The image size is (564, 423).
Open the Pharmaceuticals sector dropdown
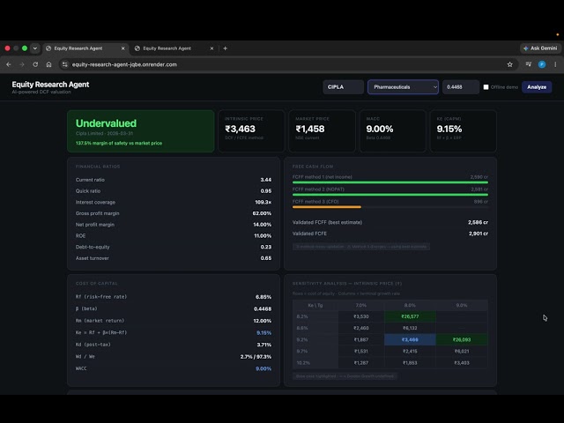point(403,87)
